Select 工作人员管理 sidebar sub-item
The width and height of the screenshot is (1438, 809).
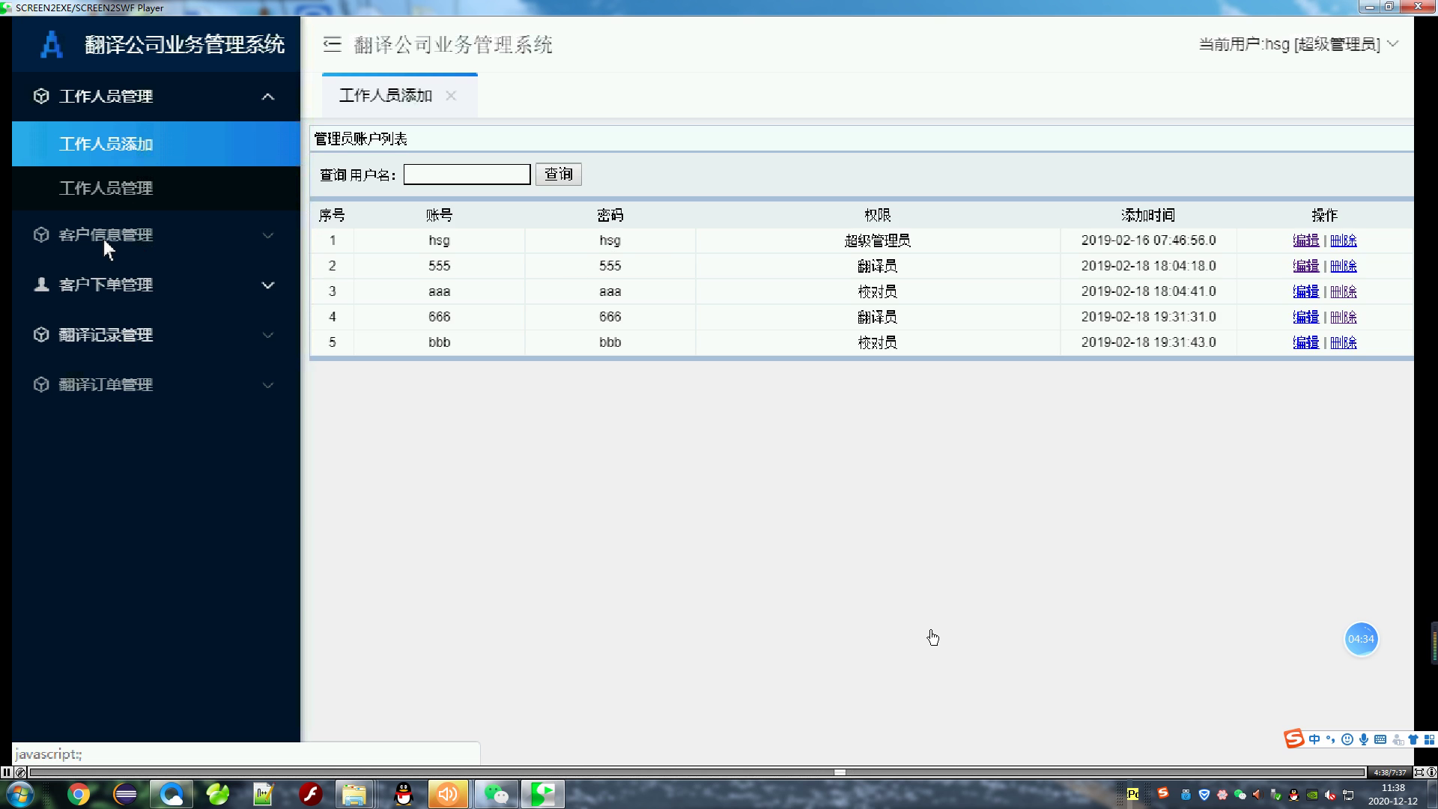tap(156, 188)
